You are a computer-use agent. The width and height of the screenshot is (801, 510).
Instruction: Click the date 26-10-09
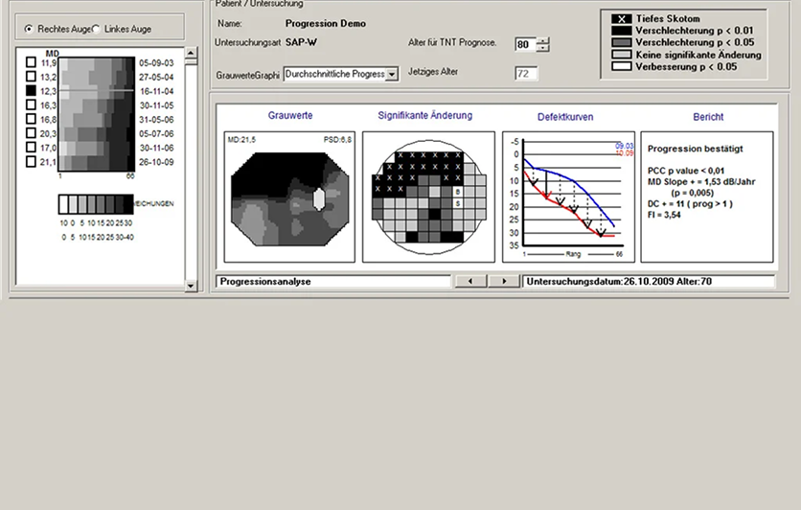[156, 162]
